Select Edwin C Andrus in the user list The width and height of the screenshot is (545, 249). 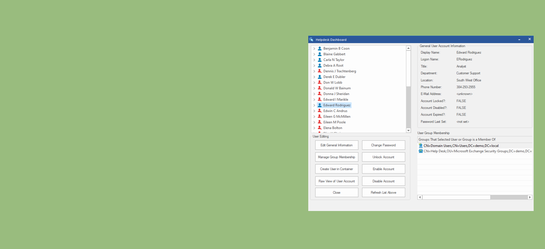coord(335,111)
